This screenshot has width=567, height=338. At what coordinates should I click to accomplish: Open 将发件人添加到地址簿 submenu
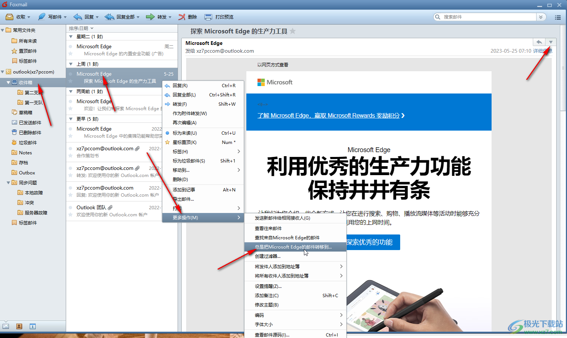click(295, 266)
